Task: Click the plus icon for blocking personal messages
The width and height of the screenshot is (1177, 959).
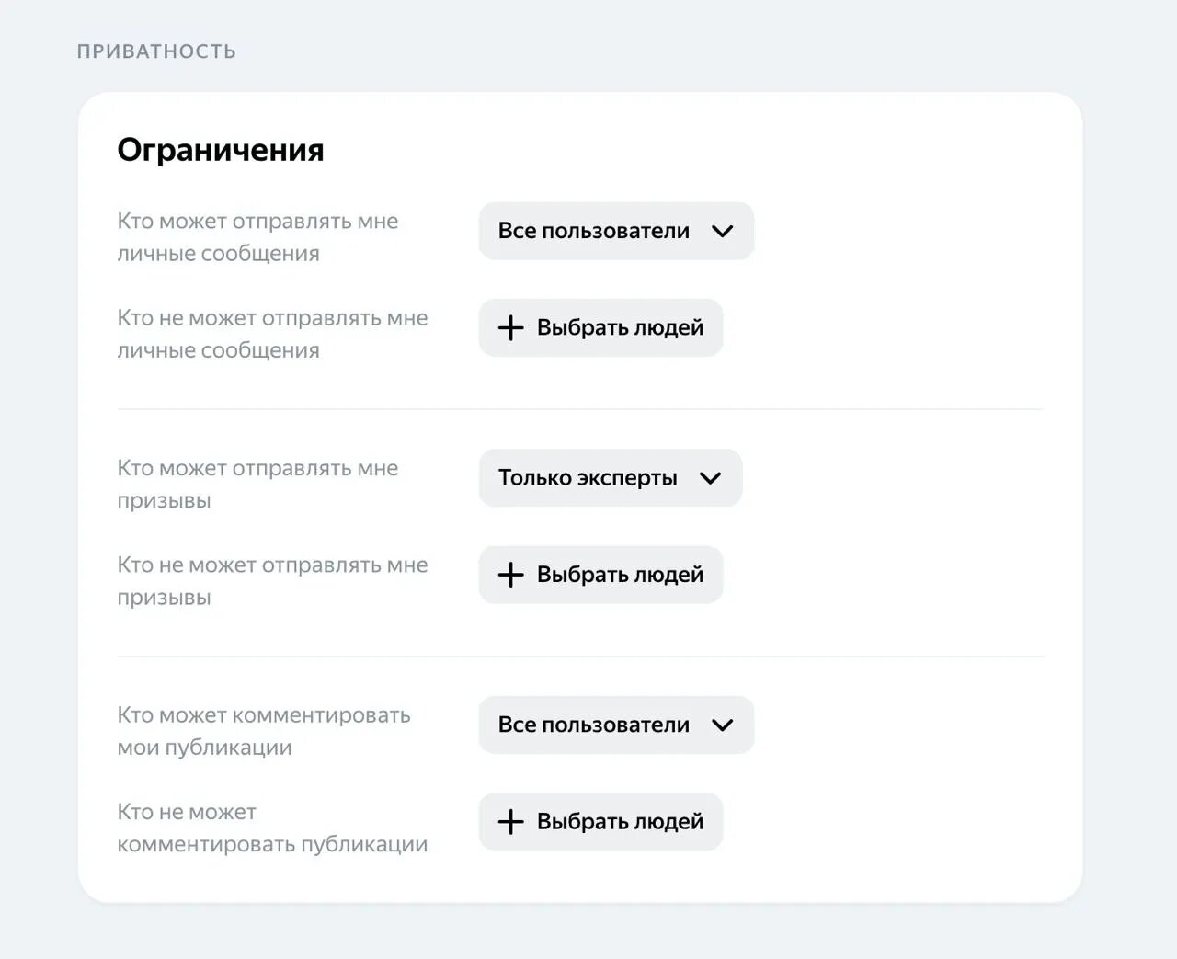Action: coord(510,328)
